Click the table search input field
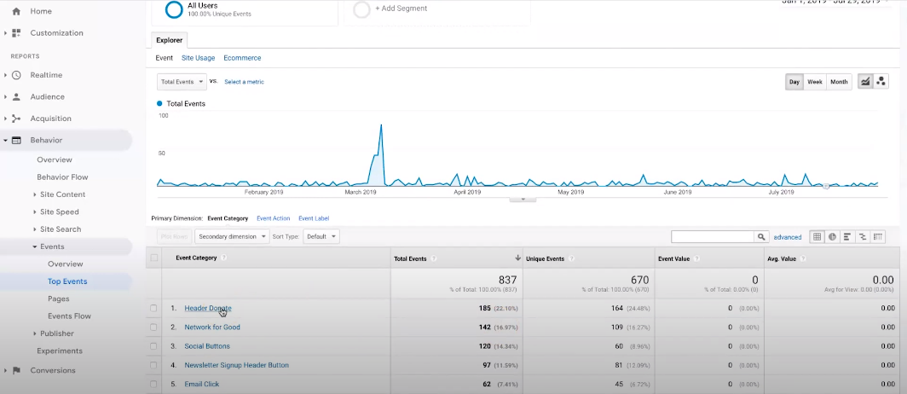 (712, 236)
